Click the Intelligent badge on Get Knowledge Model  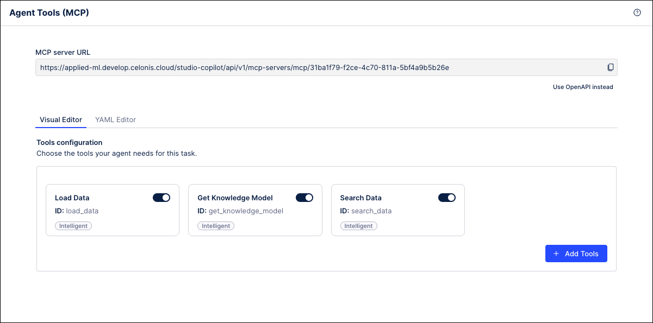215,226
